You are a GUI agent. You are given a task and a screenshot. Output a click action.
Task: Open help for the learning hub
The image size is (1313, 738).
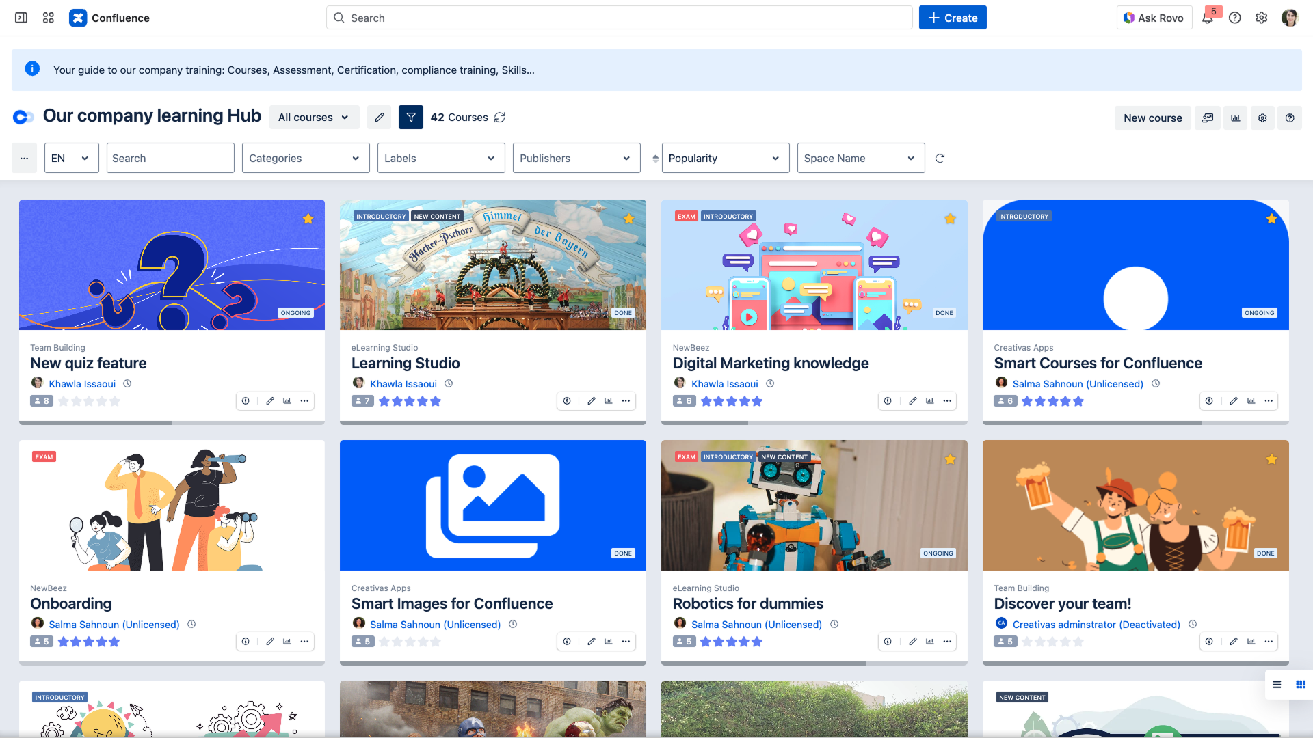click(1290, 118)
